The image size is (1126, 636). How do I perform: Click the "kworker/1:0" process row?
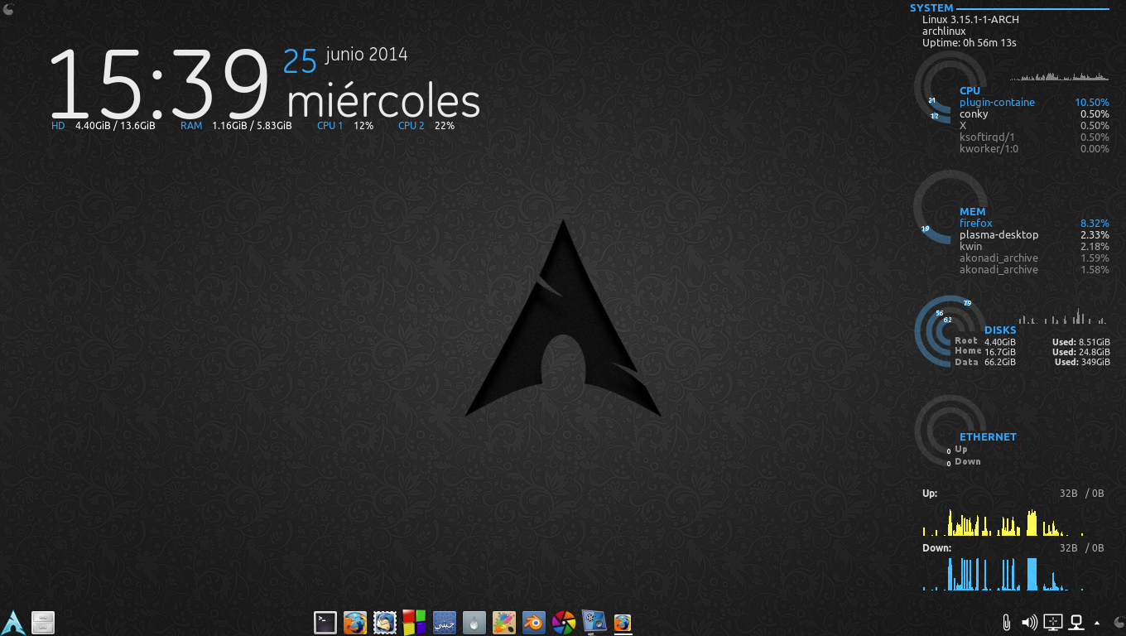pyautogui.click(x=1034, y=149)
